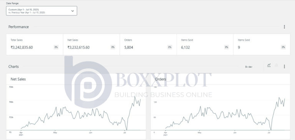Click the Net Sales 0% change badge

point(113,47)
